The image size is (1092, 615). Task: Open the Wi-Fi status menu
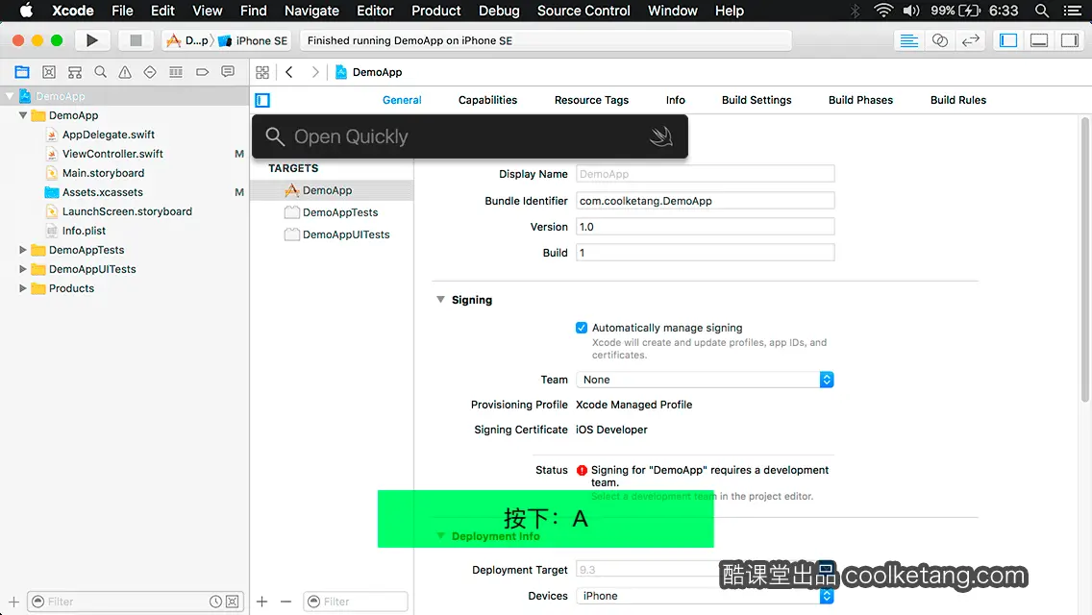[883, 11]
